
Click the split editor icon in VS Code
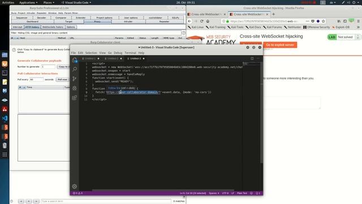point(252,58)
